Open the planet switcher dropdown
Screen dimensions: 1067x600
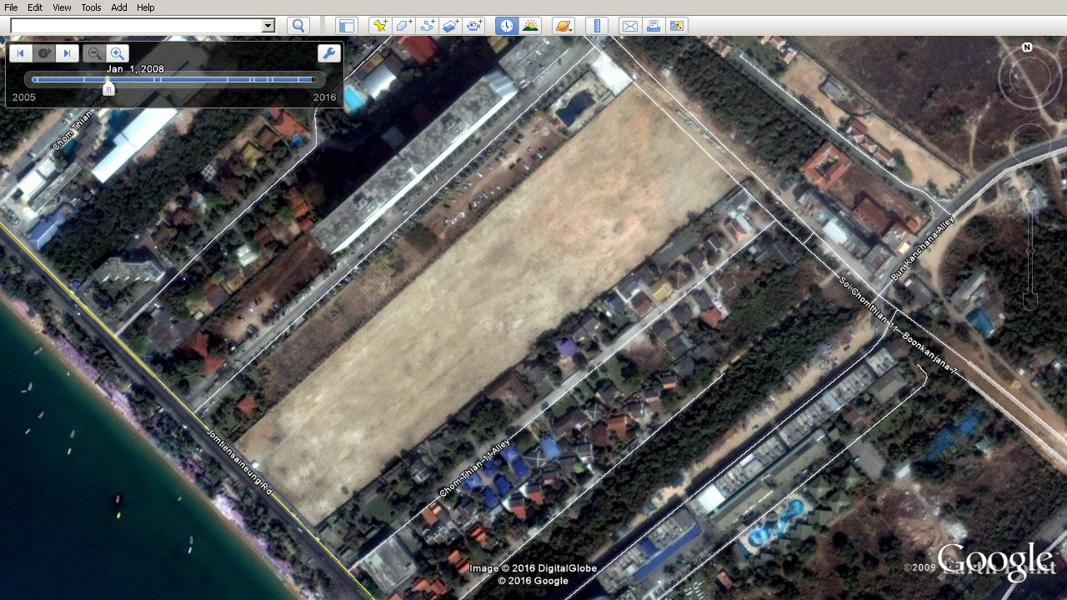[563, 26]
